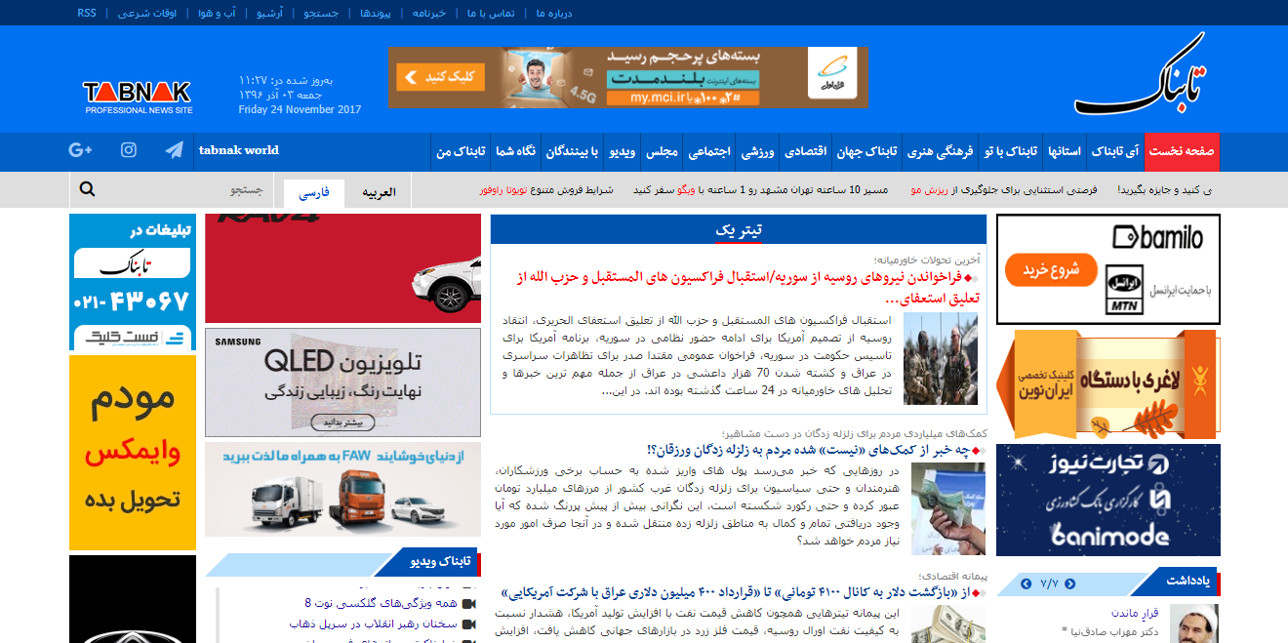Click the تابناک ویدیو section header

441,561
